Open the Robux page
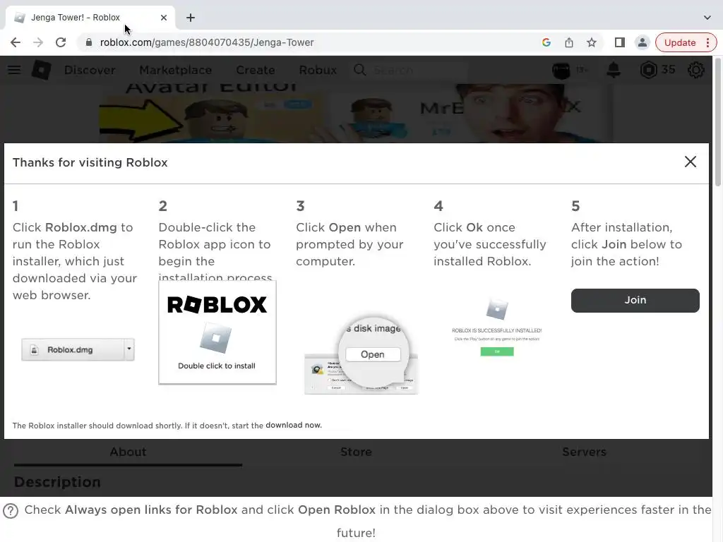The image size is (723, 542). (318, 70)
